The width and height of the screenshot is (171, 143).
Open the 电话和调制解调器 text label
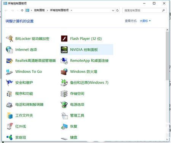click(29, 105)
